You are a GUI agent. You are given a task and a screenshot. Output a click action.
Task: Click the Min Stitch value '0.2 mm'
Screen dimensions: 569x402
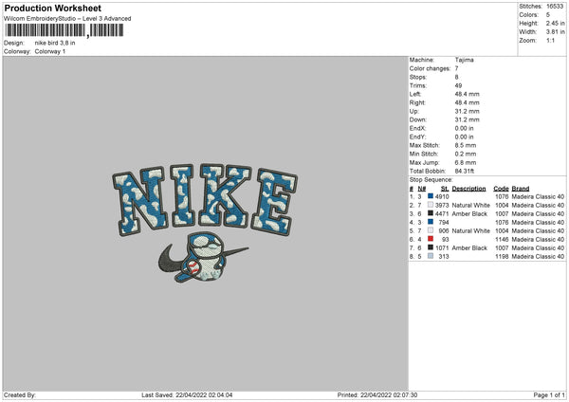(x=466, y=154)
